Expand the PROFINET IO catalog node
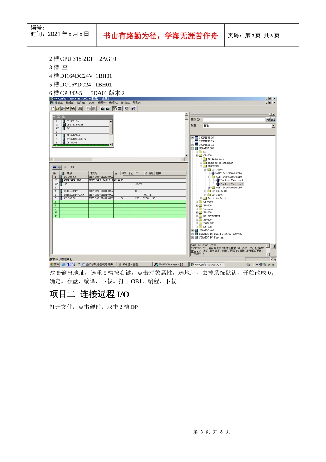Screen dimensions: 326x462 (193, 145)
